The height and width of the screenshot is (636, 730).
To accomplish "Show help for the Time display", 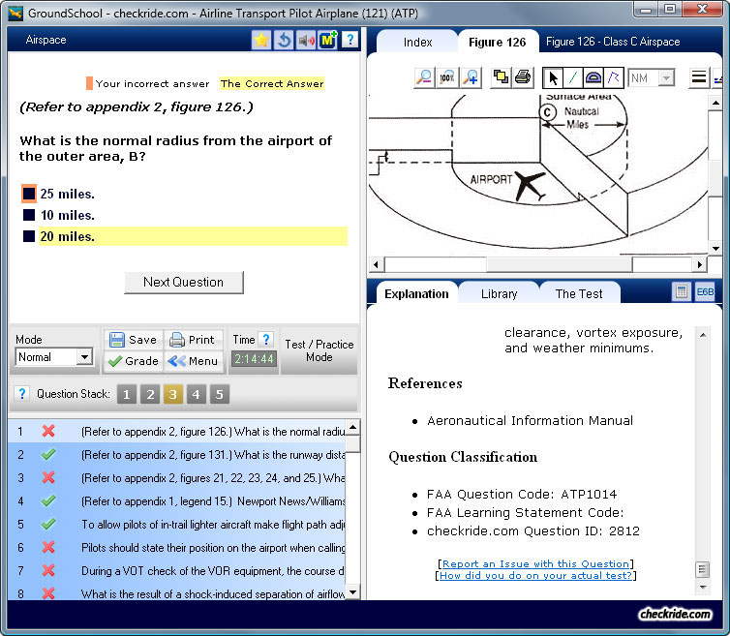I will (266, 340).
